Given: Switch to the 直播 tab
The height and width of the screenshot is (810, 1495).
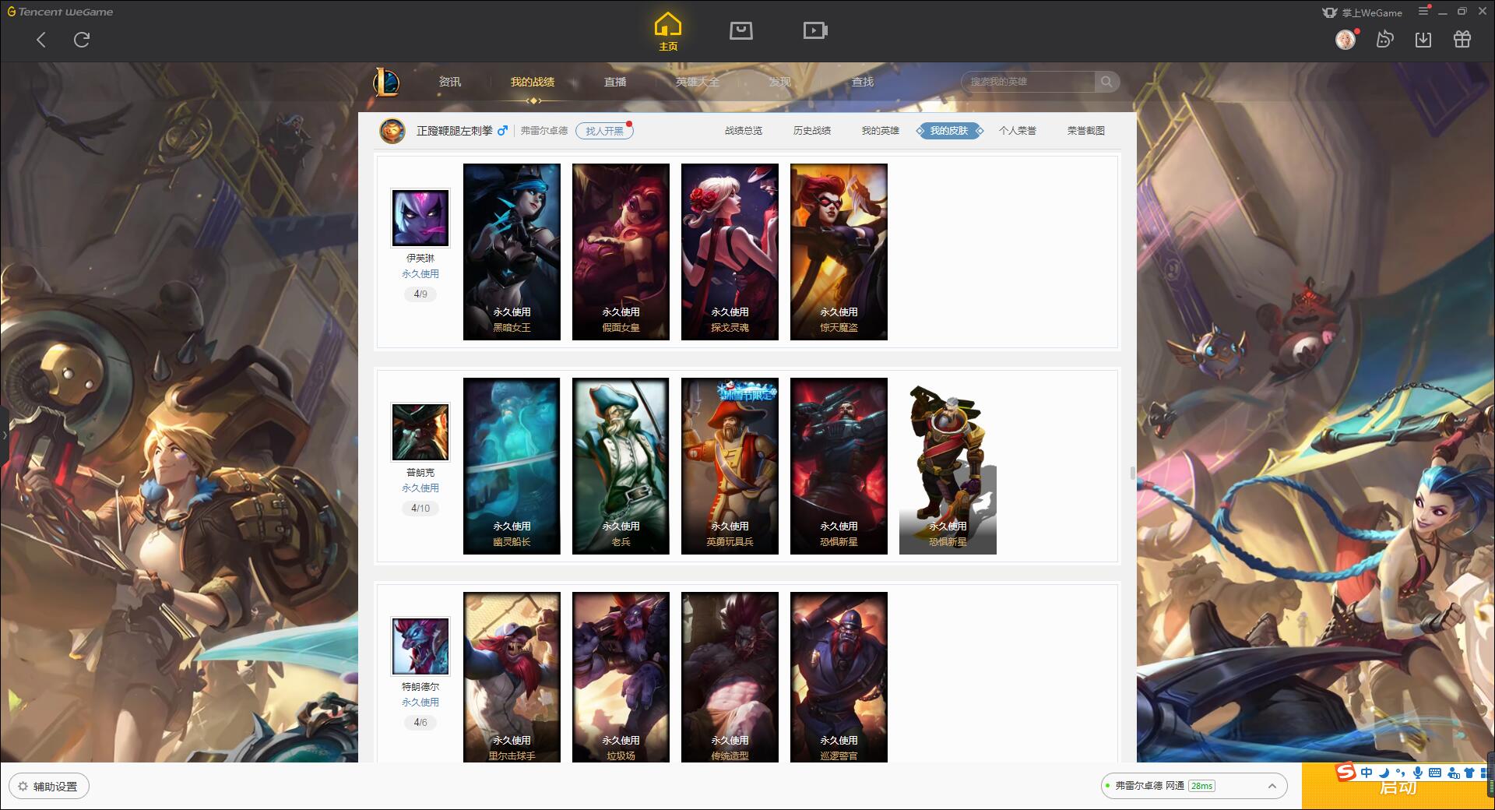Looking at the screenshot, I should pyautogui.click(x=615, y=82).
